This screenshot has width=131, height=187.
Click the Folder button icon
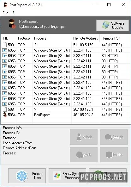pyautogui.click(x=109, y=155)
